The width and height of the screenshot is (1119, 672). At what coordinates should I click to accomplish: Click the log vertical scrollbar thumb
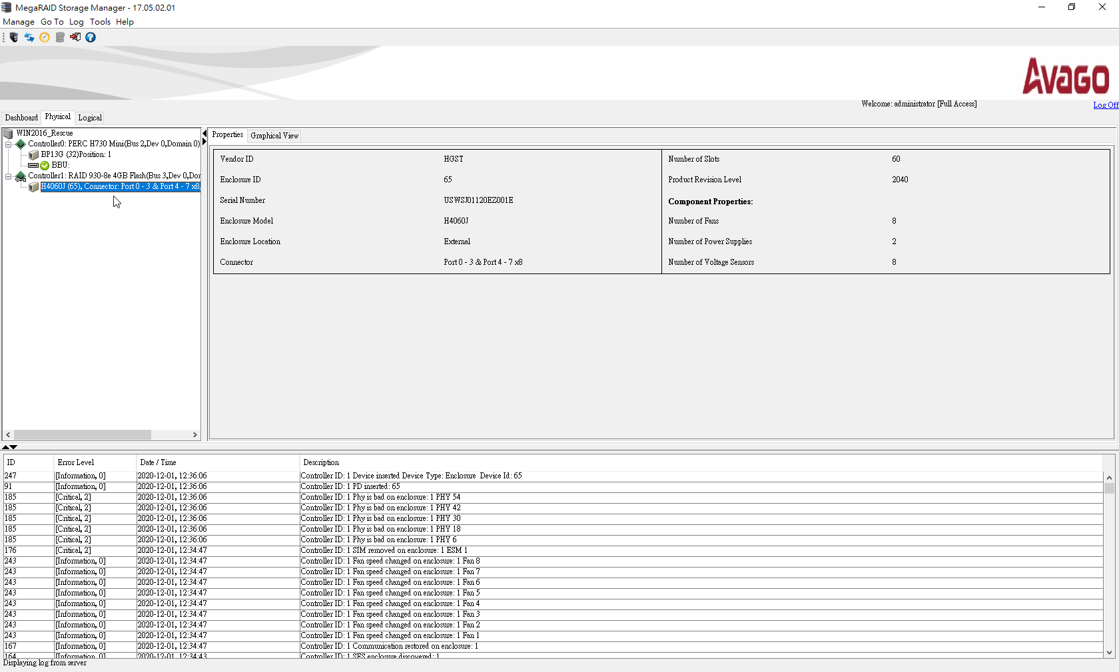click(1109, 488)
